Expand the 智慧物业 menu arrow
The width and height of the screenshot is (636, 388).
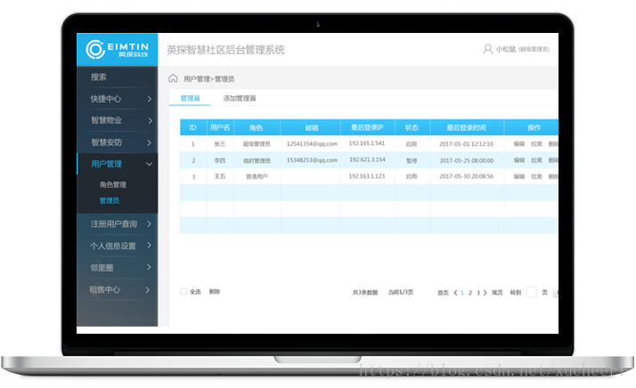[x=150, y=120]
